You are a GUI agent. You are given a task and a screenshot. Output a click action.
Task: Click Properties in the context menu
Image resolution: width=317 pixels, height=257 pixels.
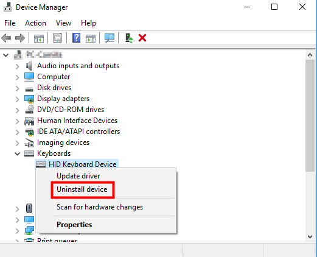coord(74,225)
